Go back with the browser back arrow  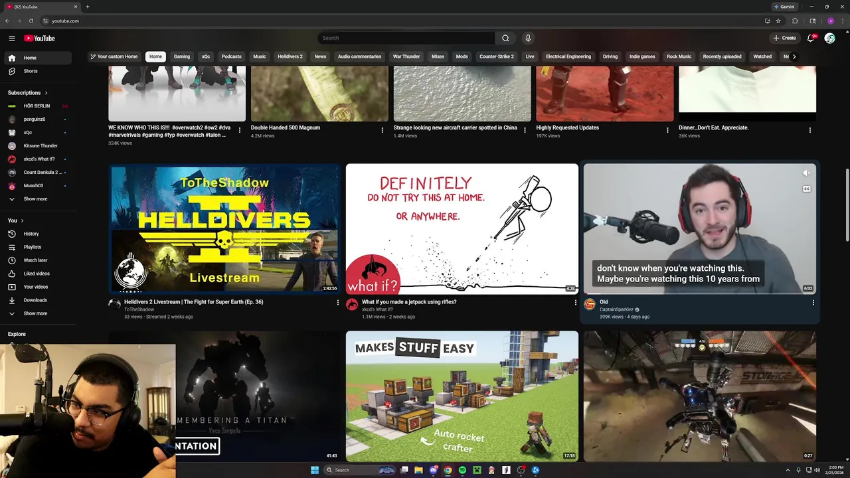point(7,21)
